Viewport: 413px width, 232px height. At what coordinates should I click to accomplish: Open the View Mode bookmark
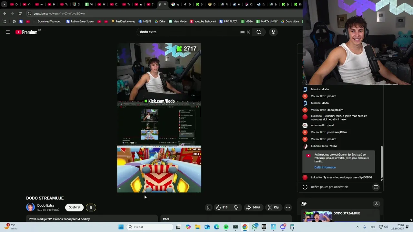tap(177, 22)
